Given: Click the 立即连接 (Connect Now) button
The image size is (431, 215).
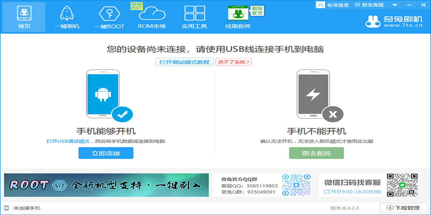Looking at the screenshot, I should point(106,153).
